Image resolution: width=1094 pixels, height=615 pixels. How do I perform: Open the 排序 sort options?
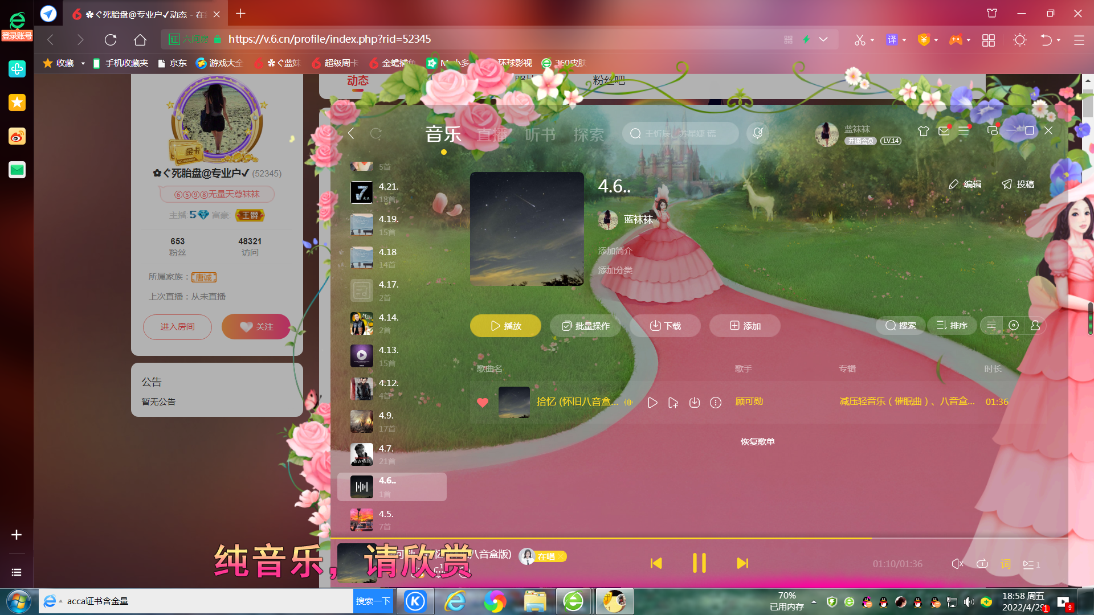(952, 325)
